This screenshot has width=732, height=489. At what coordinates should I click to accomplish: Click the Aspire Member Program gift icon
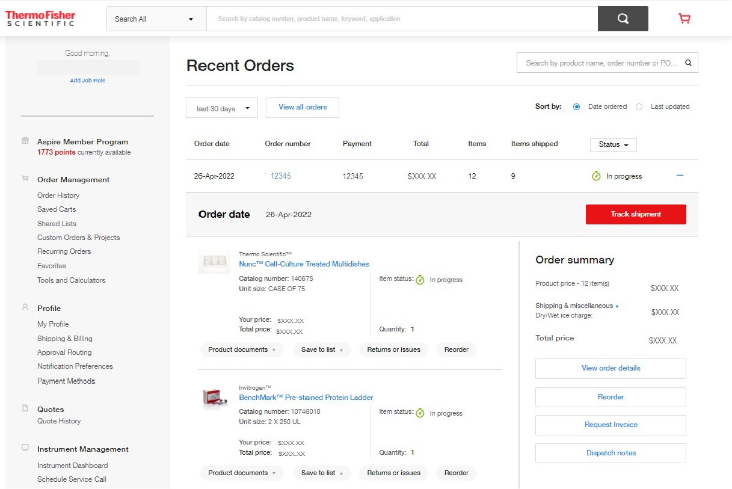click(x=25, y=141)
